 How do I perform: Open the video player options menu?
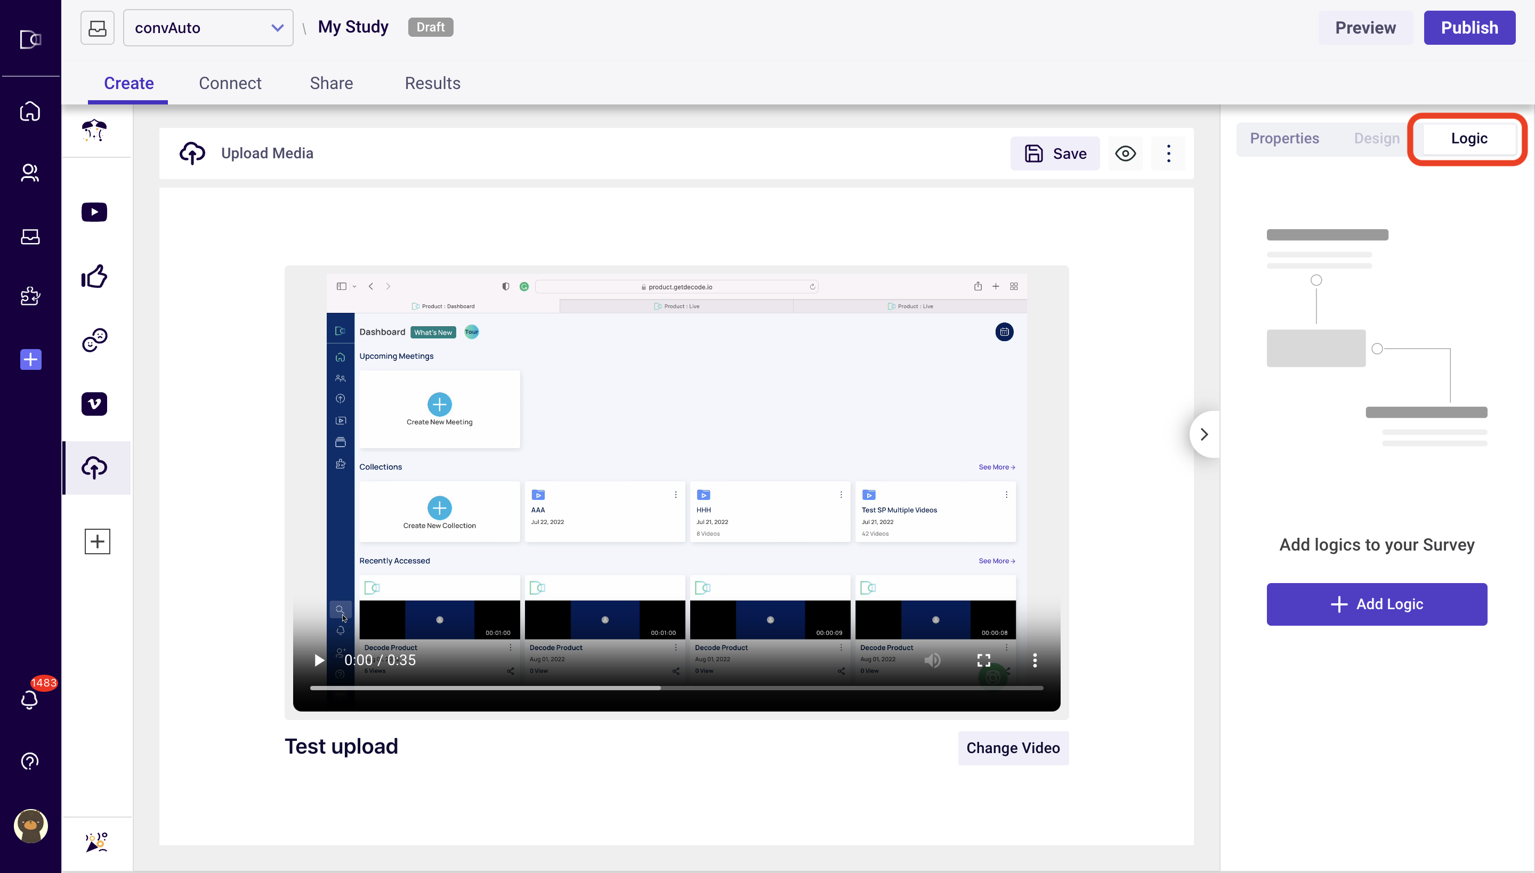1035,660
